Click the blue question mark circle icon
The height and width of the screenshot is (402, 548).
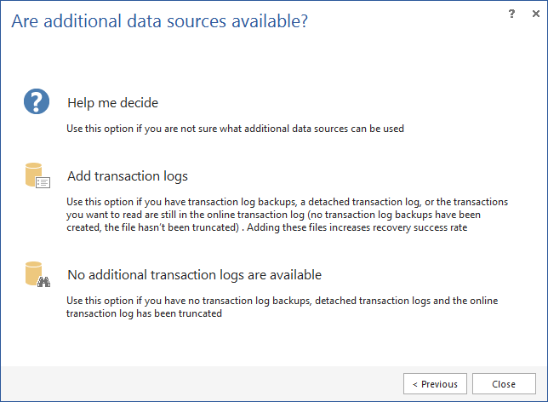tap(37, 101)
